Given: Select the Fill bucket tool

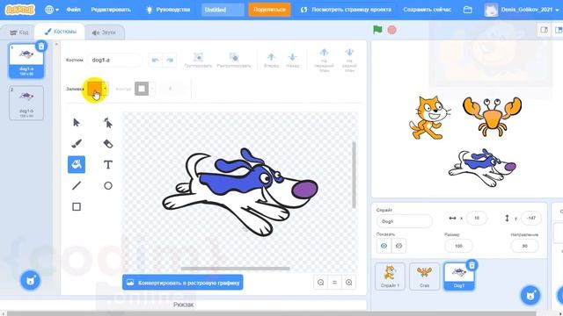Looking at the screenshot, I should [77, 164].
